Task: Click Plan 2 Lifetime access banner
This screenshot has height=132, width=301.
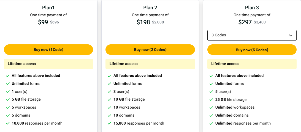Action: coord(150,64)
